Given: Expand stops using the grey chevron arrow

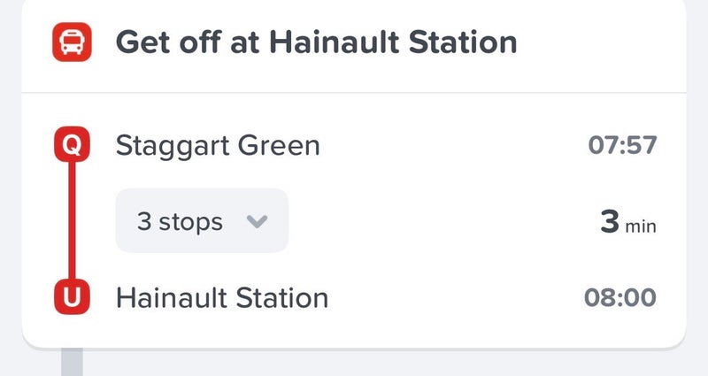Looking at the screenshot, I should [257, 221].
